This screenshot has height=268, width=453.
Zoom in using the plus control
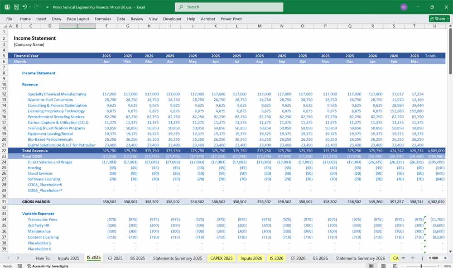pos(438,266)
